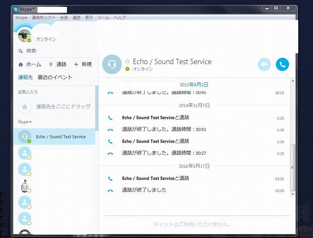This screenshot has height=238, width=313.
Task: Click Echo / Sound Test Service header avatar
Action: pos(112,64)
